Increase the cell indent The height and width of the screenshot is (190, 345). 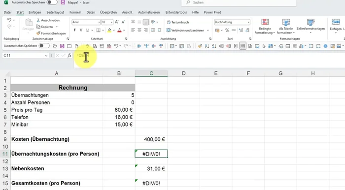coord(159,30)
